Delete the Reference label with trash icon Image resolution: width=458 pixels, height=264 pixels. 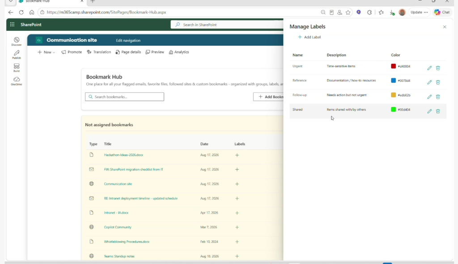click(438, 82)
